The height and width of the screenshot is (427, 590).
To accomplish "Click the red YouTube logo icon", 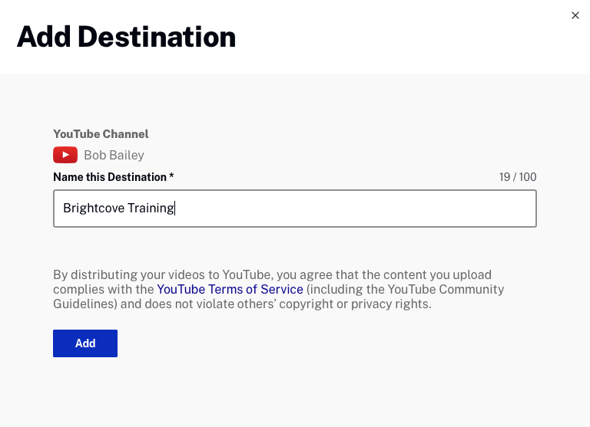I will point(65,155).
